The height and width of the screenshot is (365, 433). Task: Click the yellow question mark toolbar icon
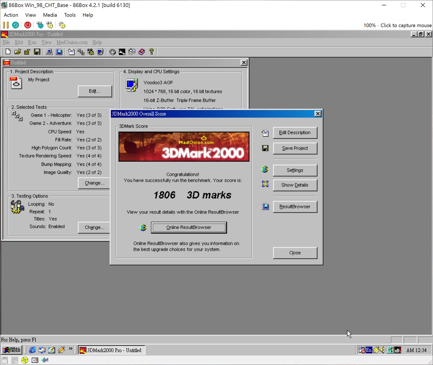click(151, 52)
